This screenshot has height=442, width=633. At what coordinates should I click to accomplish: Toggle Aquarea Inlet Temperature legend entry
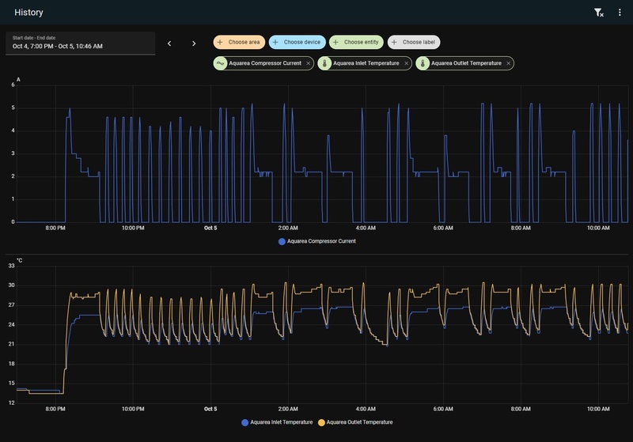(x=277, y=422)
